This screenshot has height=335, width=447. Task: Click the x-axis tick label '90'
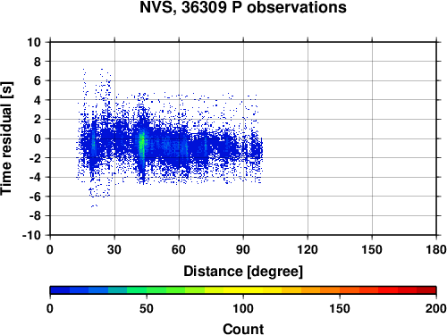243,249
